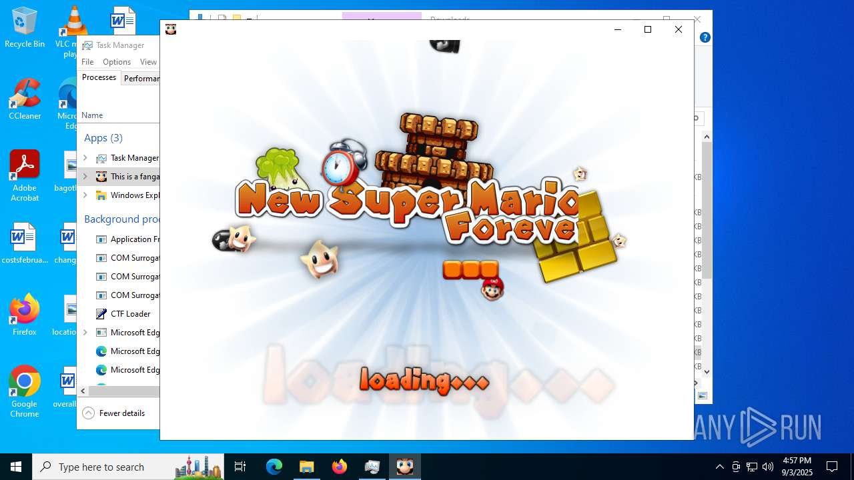Open the File menu in Task Manager
This screenshot has height=480, width=854.
(x=87, y=62)
